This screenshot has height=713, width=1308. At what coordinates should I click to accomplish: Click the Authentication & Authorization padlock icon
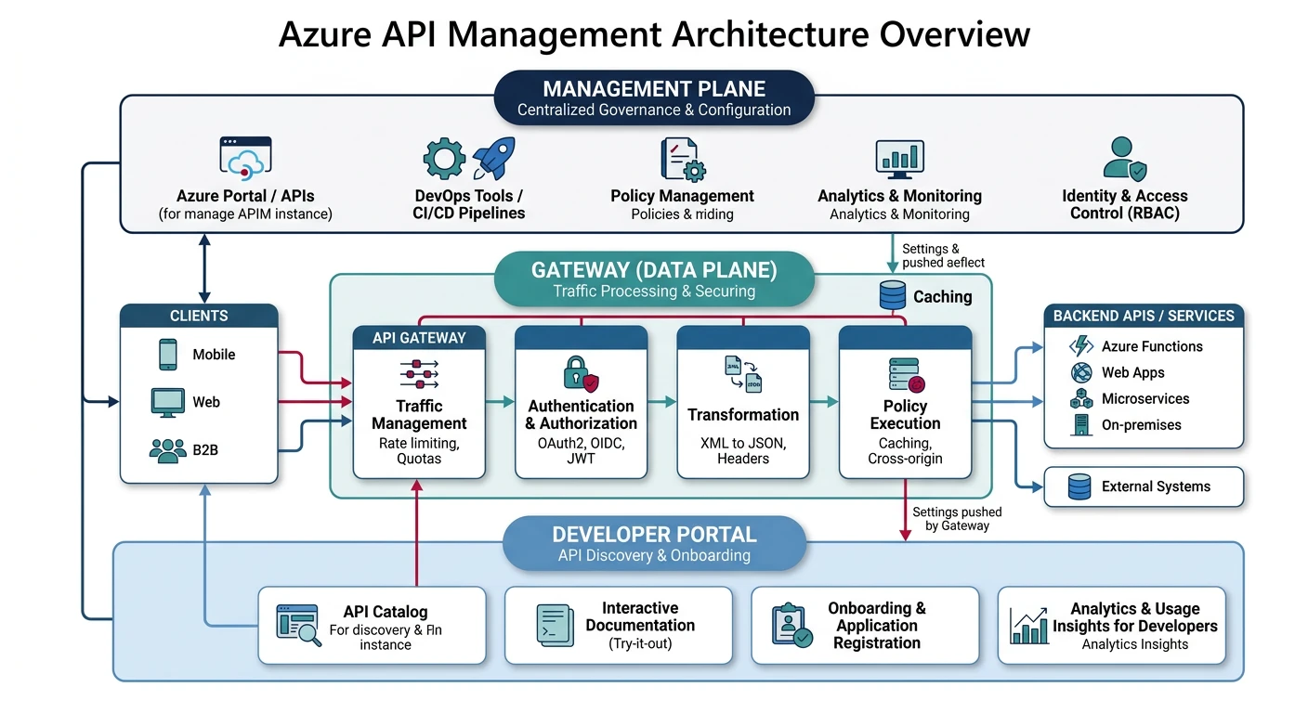(x=581, y=375)
